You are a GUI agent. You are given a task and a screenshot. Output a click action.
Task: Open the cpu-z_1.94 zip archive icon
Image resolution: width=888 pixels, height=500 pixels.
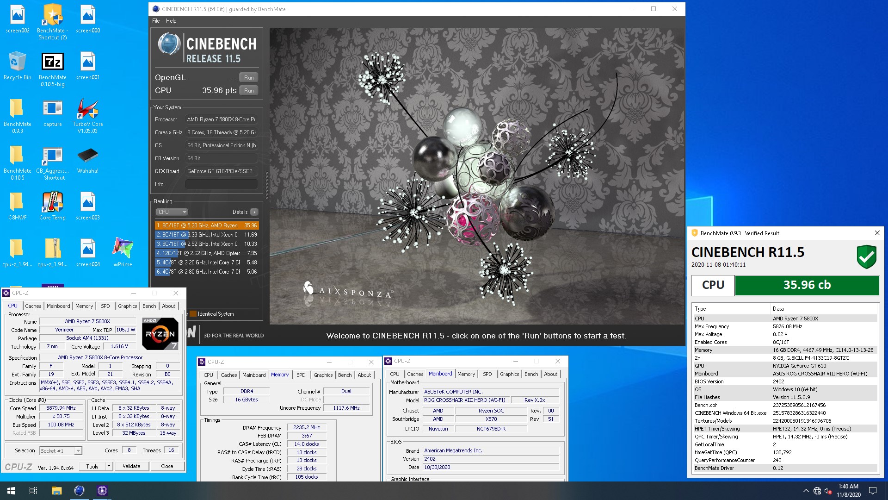point(52,253)
